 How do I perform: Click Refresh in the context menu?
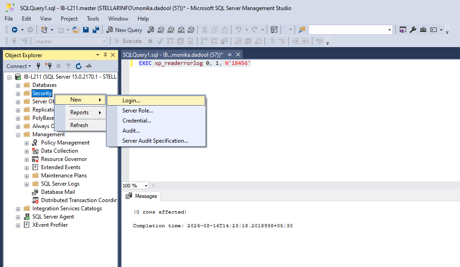coord(80,125)
